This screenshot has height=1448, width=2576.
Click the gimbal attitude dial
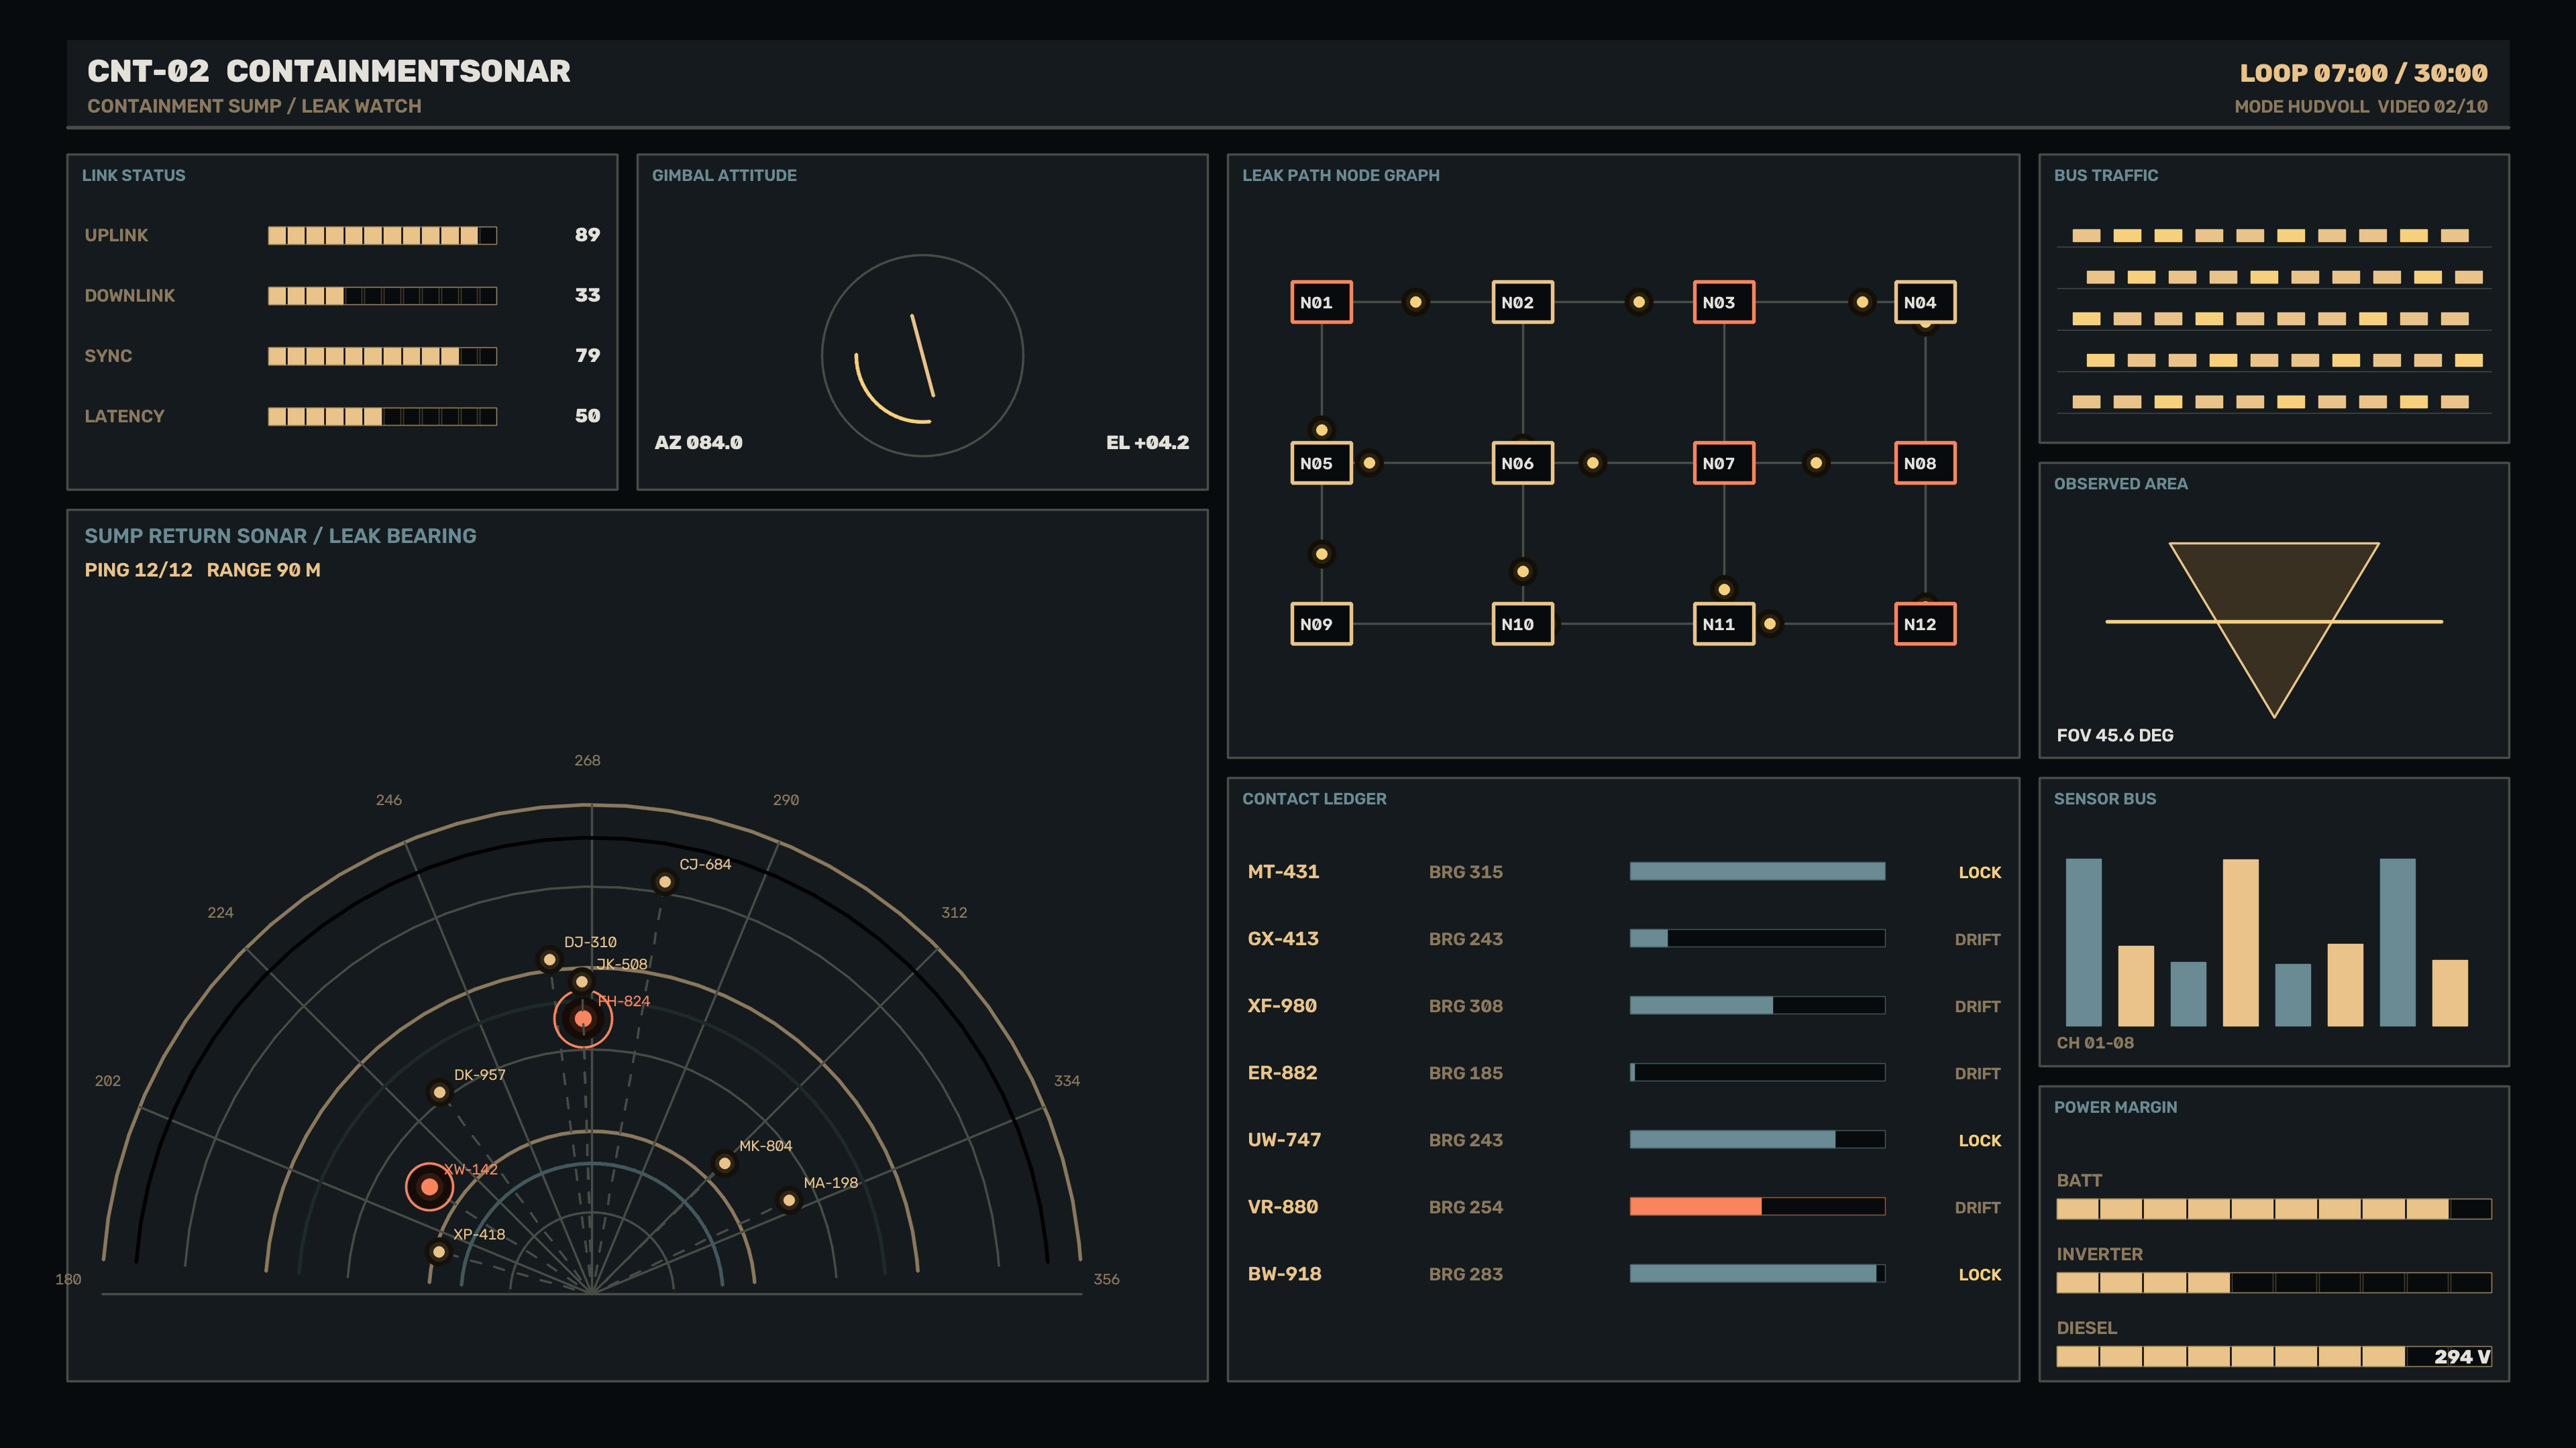pyautogui.click(x=922, y=356)
